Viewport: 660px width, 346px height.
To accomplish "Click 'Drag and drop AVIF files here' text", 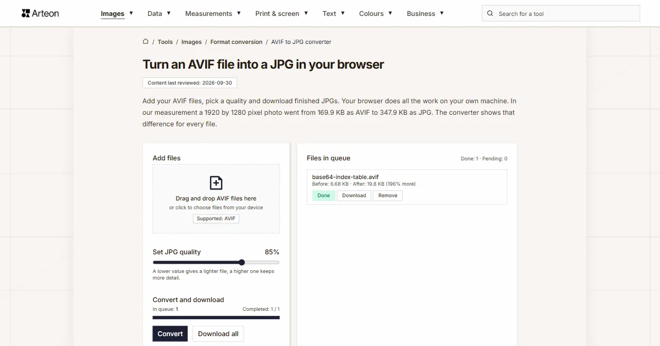I will click(x=216, y=198).
